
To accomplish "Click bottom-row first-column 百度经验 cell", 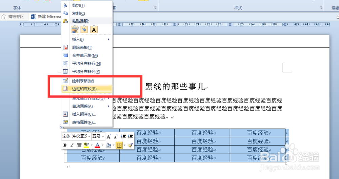I will [92, 158].
